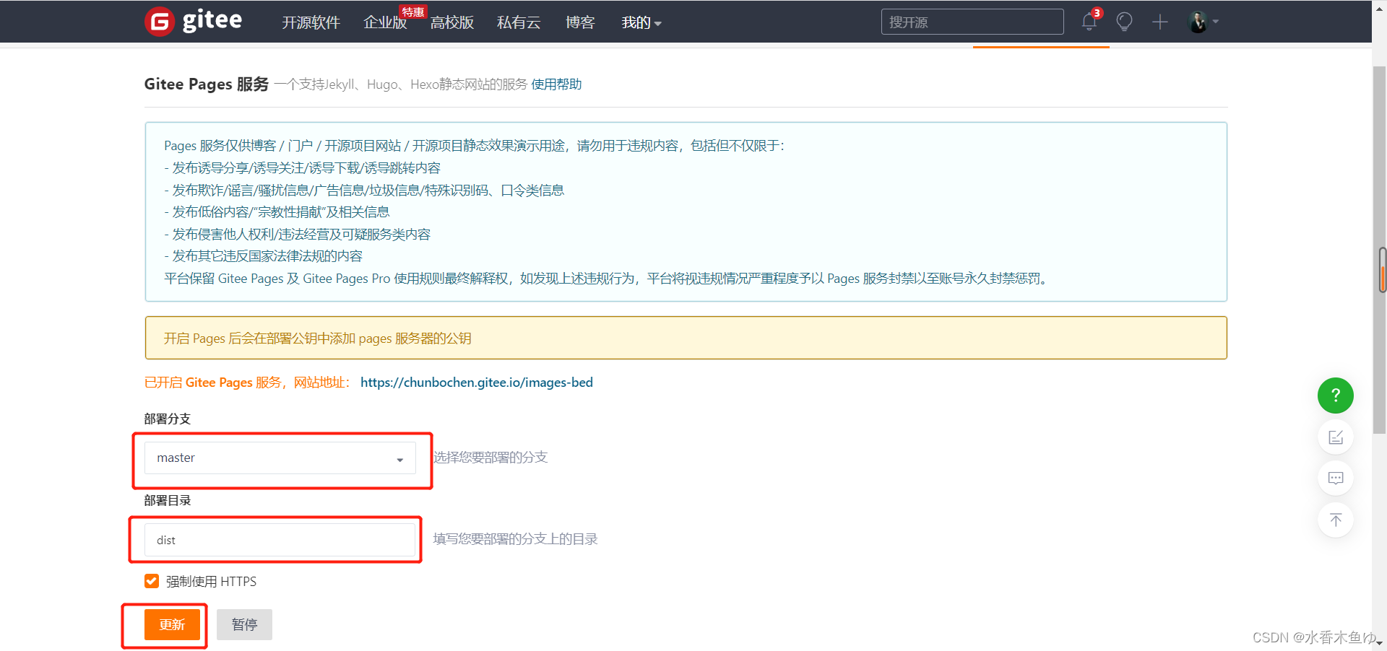Click the yellow notice about pages 公钥
Viewport: 1387px width, 651px height.
click(x=686, y=338)
